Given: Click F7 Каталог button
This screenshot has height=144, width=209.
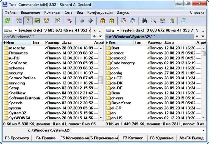Looking at the screenshot, I should [133, 138].
